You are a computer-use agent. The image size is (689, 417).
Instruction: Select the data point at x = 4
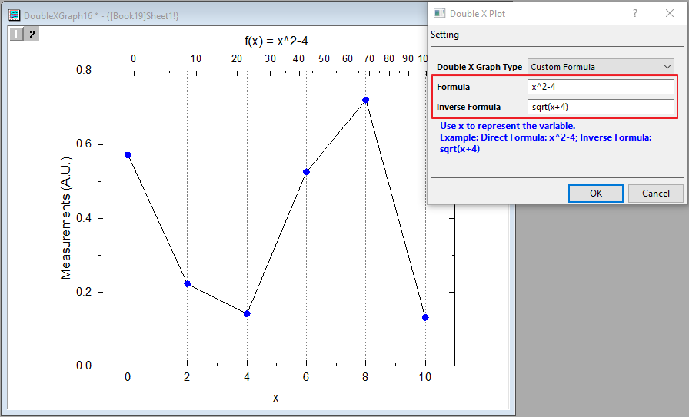[x=247, y=314]
